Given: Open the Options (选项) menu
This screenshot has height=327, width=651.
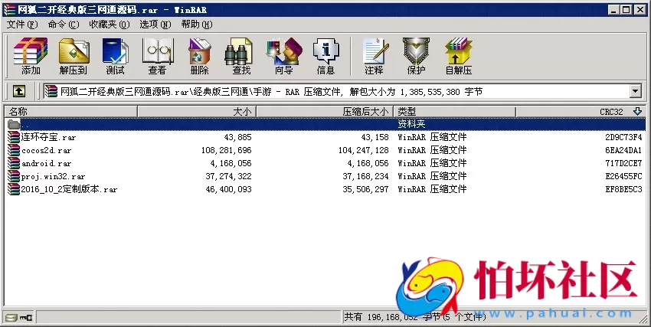Looking at the screenshot, I should 155,25.
